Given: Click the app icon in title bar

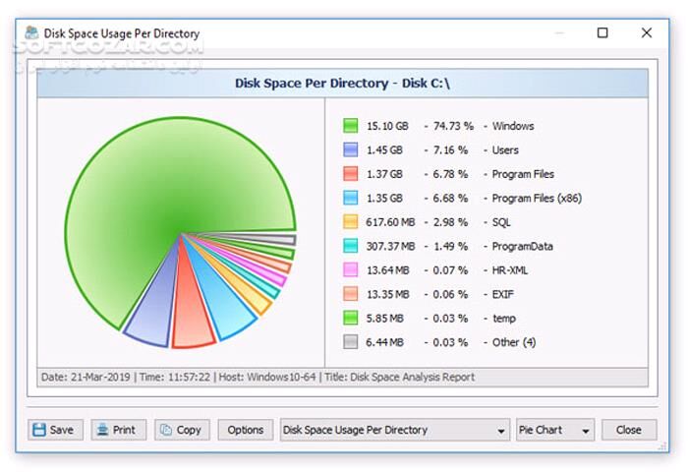Looking at the screenshot, I should [x=31, y=33].
